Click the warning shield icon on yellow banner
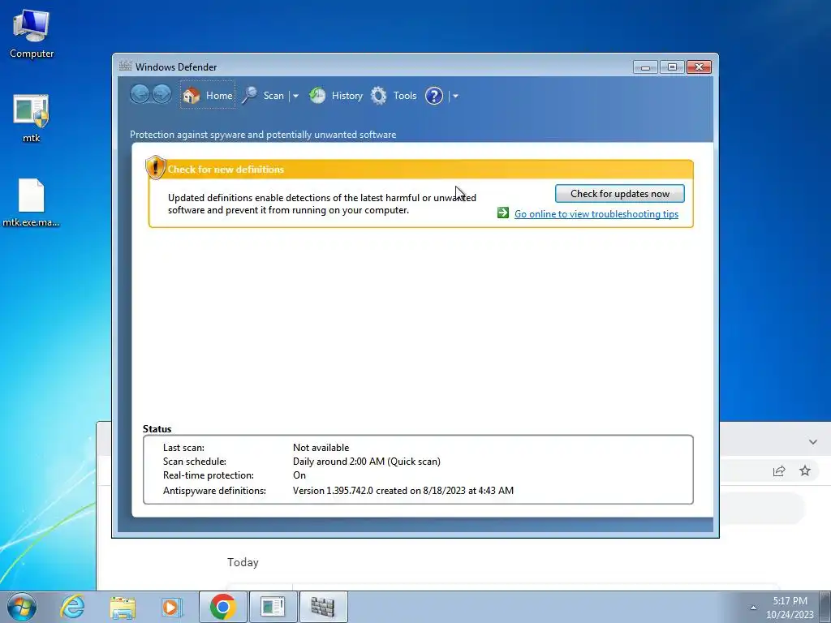 point(155,167)
